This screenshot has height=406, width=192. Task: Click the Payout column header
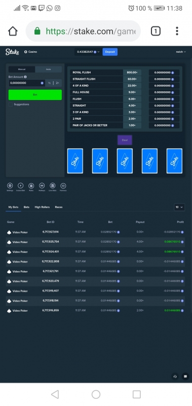140,222
